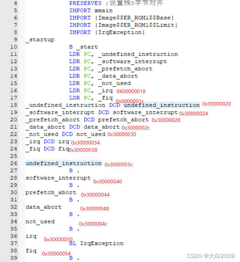Click IrqException call target on line 37

click(102, 243)
